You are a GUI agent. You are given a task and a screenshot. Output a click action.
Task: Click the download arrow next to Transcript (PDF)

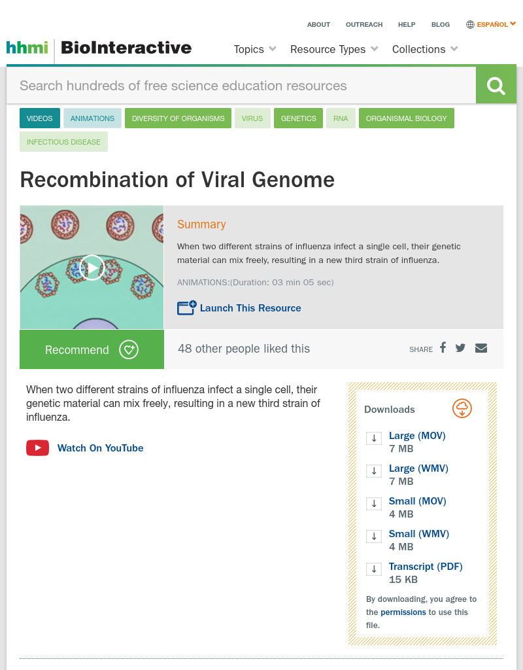coord(373,569)
